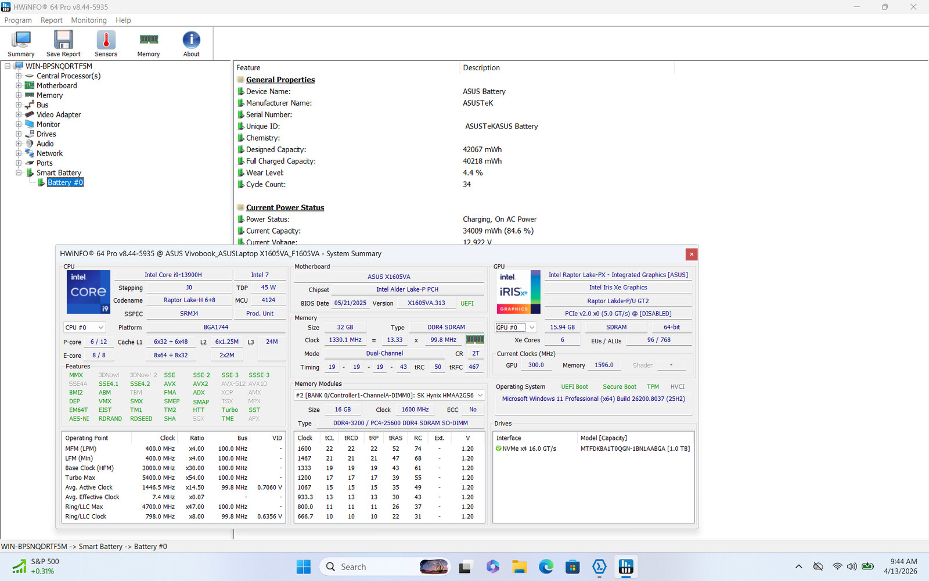The width and height of the screenshot is (929, 581).
Task: Open the Wi-Fi network tray icon
Action: [x=837, y=566]
